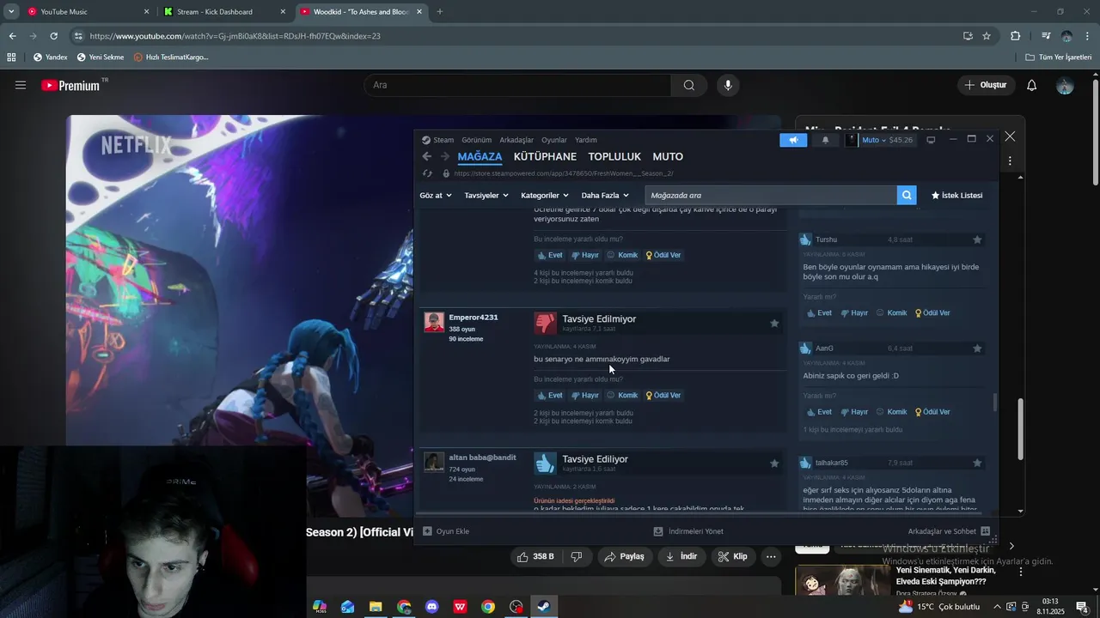
Task: Click the YouTube Ara search box
Action: pyautogui.click(x=518, y=85)
